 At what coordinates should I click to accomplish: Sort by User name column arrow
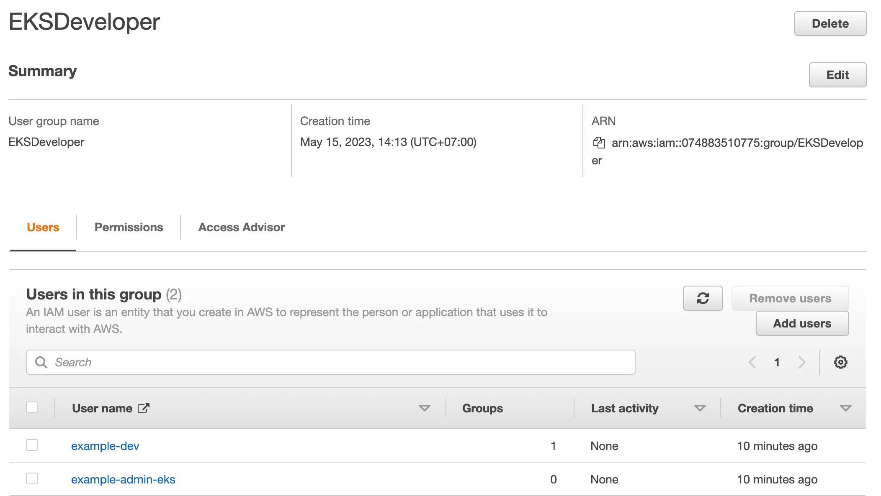click(424, 408)
